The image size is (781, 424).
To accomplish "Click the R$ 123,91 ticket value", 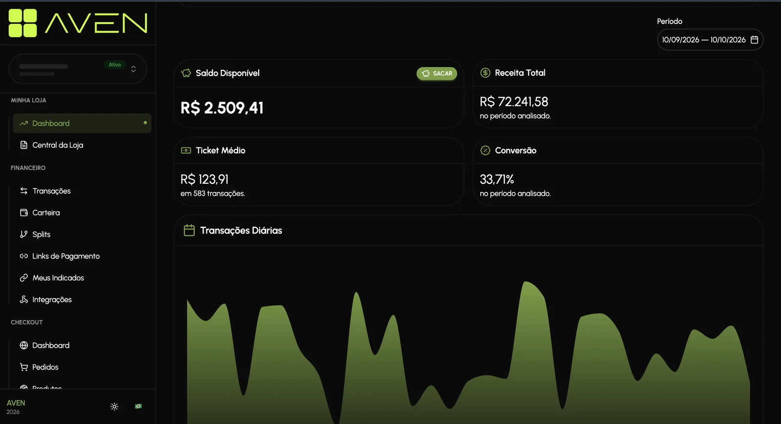I will pos(205,179).
